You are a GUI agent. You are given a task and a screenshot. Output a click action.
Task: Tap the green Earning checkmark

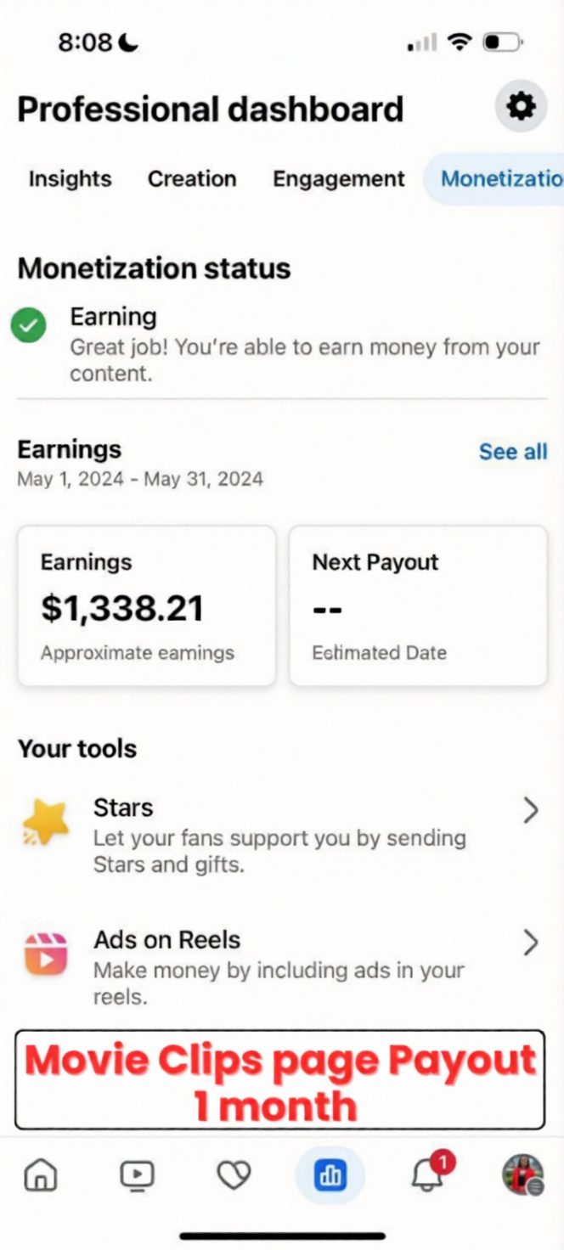coord(29,325)
